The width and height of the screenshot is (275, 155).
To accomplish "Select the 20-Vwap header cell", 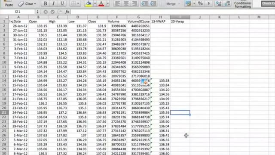I will [180, 22].
